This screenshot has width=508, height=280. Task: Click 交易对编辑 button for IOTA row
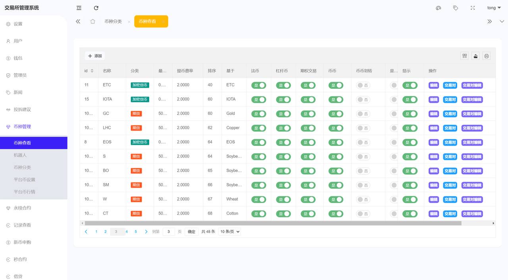click(472, 100)
